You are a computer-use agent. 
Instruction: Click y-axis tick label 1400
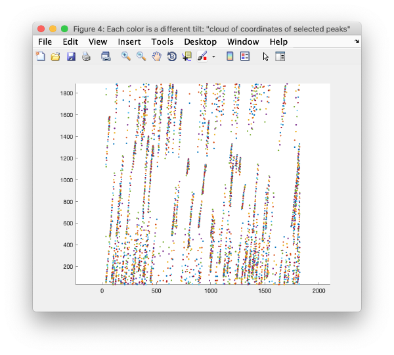pyautogui.click(x=66, y=137)
